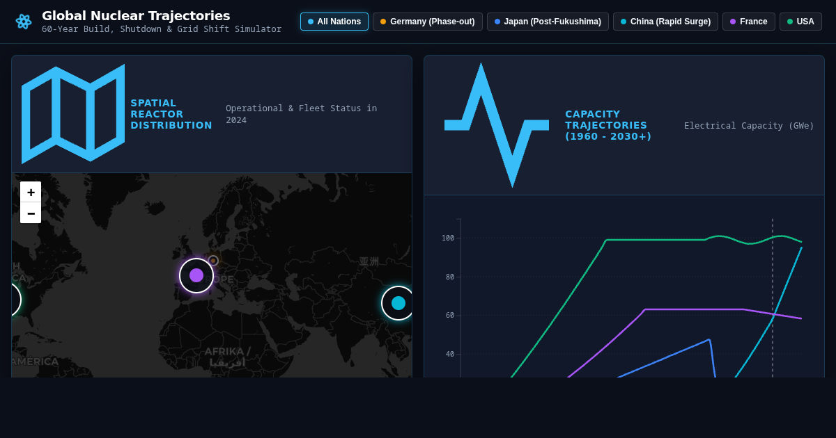Zoom out on the map
The width and height of the screenshot is (836, 438).
coord(31,213)
